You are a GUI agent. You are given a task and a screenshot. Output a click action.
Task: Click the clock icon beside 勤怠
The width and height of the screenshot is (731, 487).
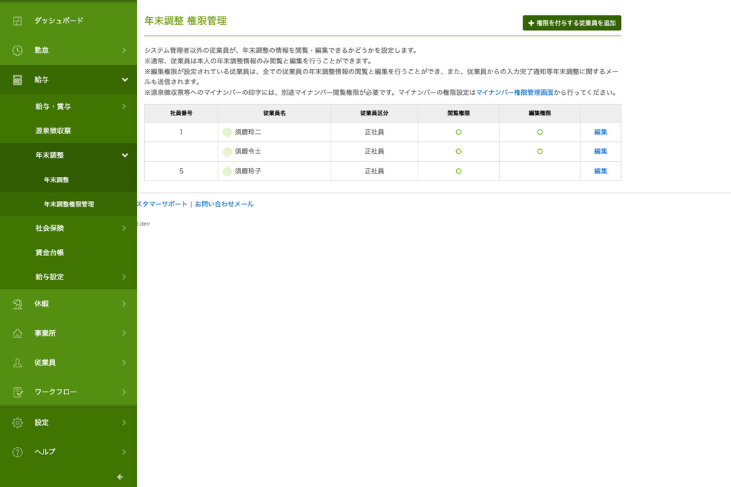17,51
